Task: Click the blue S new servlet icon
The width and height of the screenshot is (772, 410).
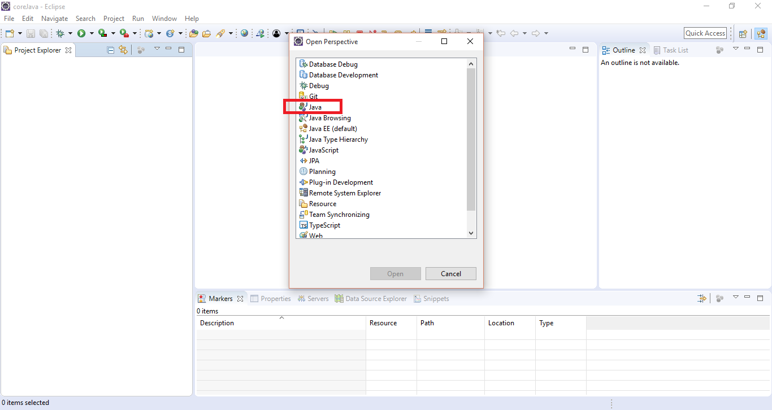Action: coord(170,33)
